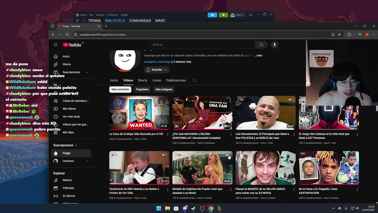
Task: Open instagram.com/fusgo link
Action: 157,62
